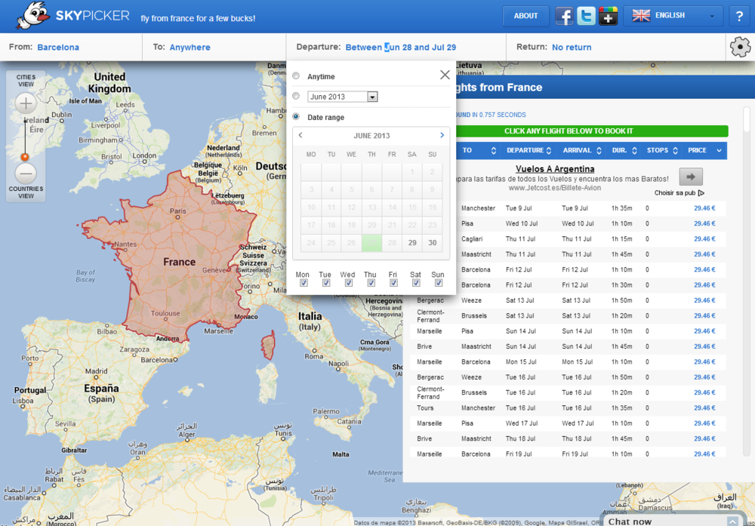This screenshot has width=755, height=526.
Task: Select June 29 in calendar
Action: coord(412,242)
